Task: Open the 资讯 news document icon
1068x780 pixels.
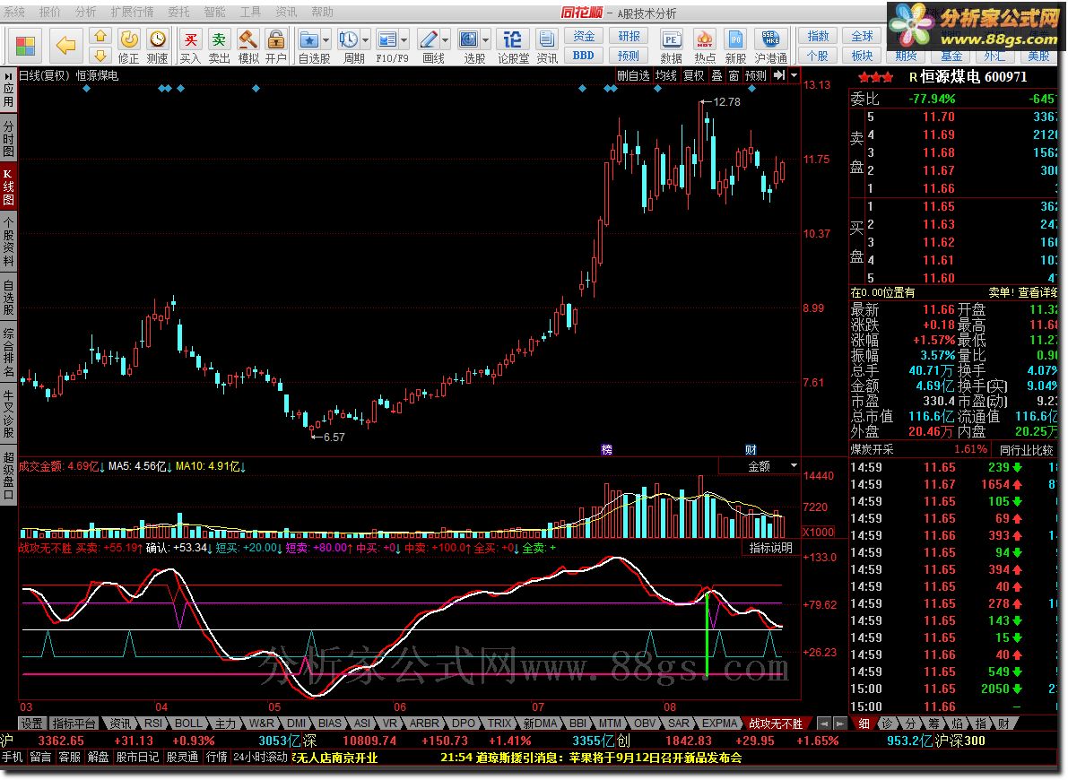Action: coord(546,39)
